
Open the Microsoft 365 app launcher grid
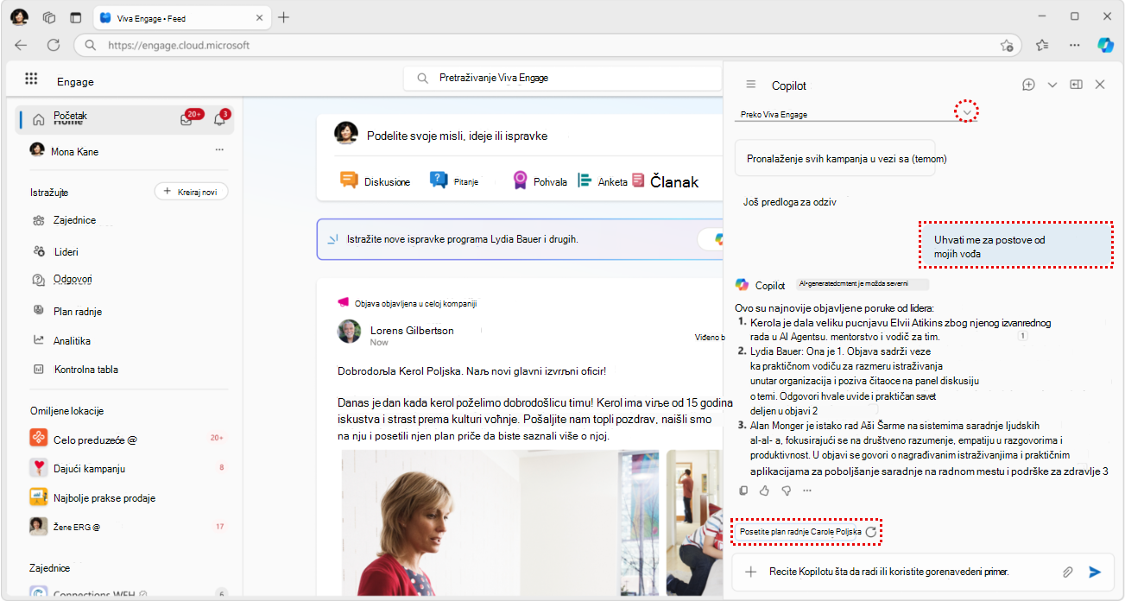click(31, 79)
